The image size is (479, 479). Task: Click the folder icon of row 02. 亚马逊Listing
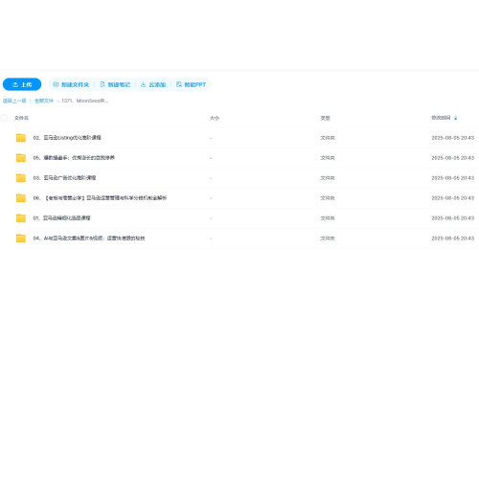point(21,138)
